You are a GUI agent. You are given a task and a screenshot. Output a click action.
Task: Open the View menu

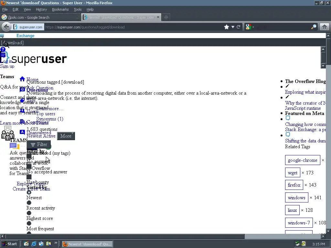pyautogui.click(x=27, y=9)
